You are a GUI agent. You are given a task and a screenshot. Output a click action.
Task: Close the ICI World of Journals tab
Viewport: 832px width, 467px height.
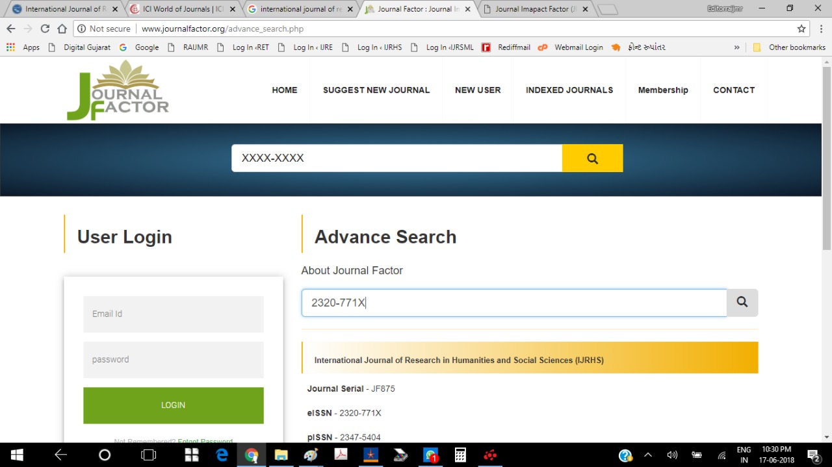tap(233, 9)
